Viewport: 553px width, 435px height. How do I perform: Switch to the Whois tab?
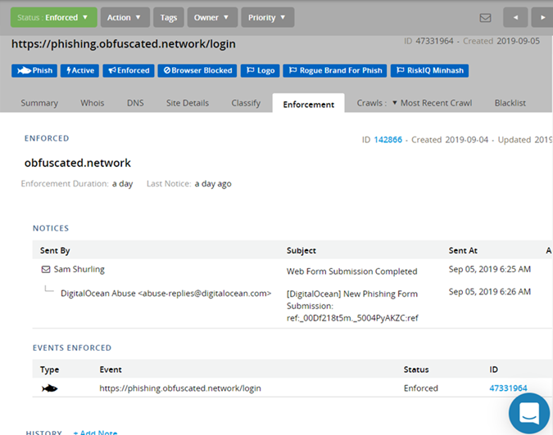pos(93,103)
